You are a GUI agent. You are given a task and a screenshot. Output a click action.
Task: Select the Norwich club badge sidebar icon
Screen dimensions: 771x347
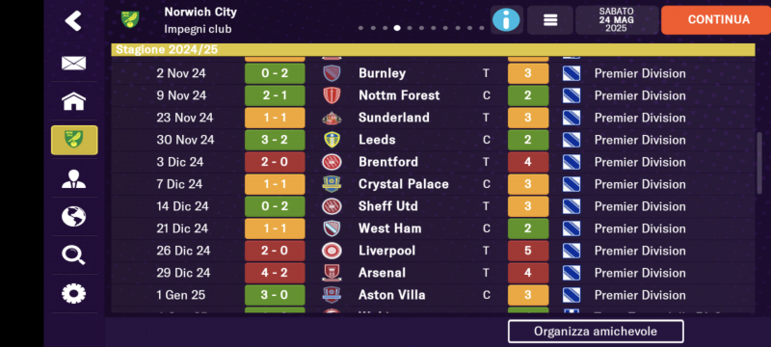point(74,140)
